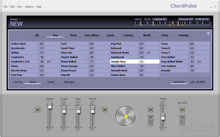Increase tempo with the plus button
Image resolution: width=220 pixels, height=137 pixels.
151,118
